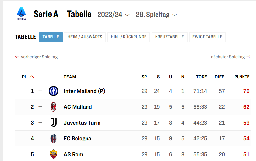
Task: Click the right arrow after nächster Spieltag
Action: [x=249, y=57]
